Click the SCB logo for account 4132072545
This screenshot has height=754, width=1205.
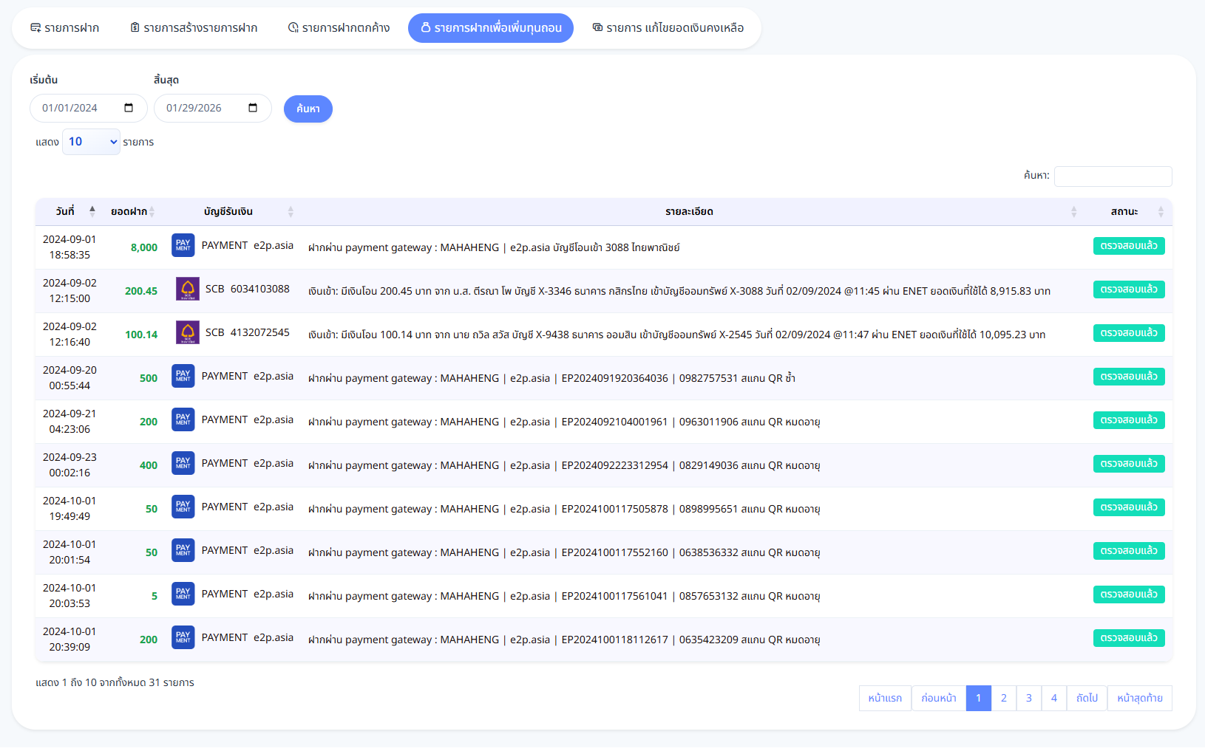[188, 332]
